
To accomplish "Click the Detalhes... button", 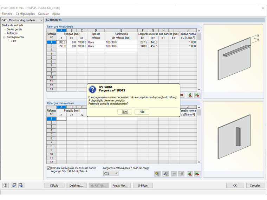I will pos(76,186).
